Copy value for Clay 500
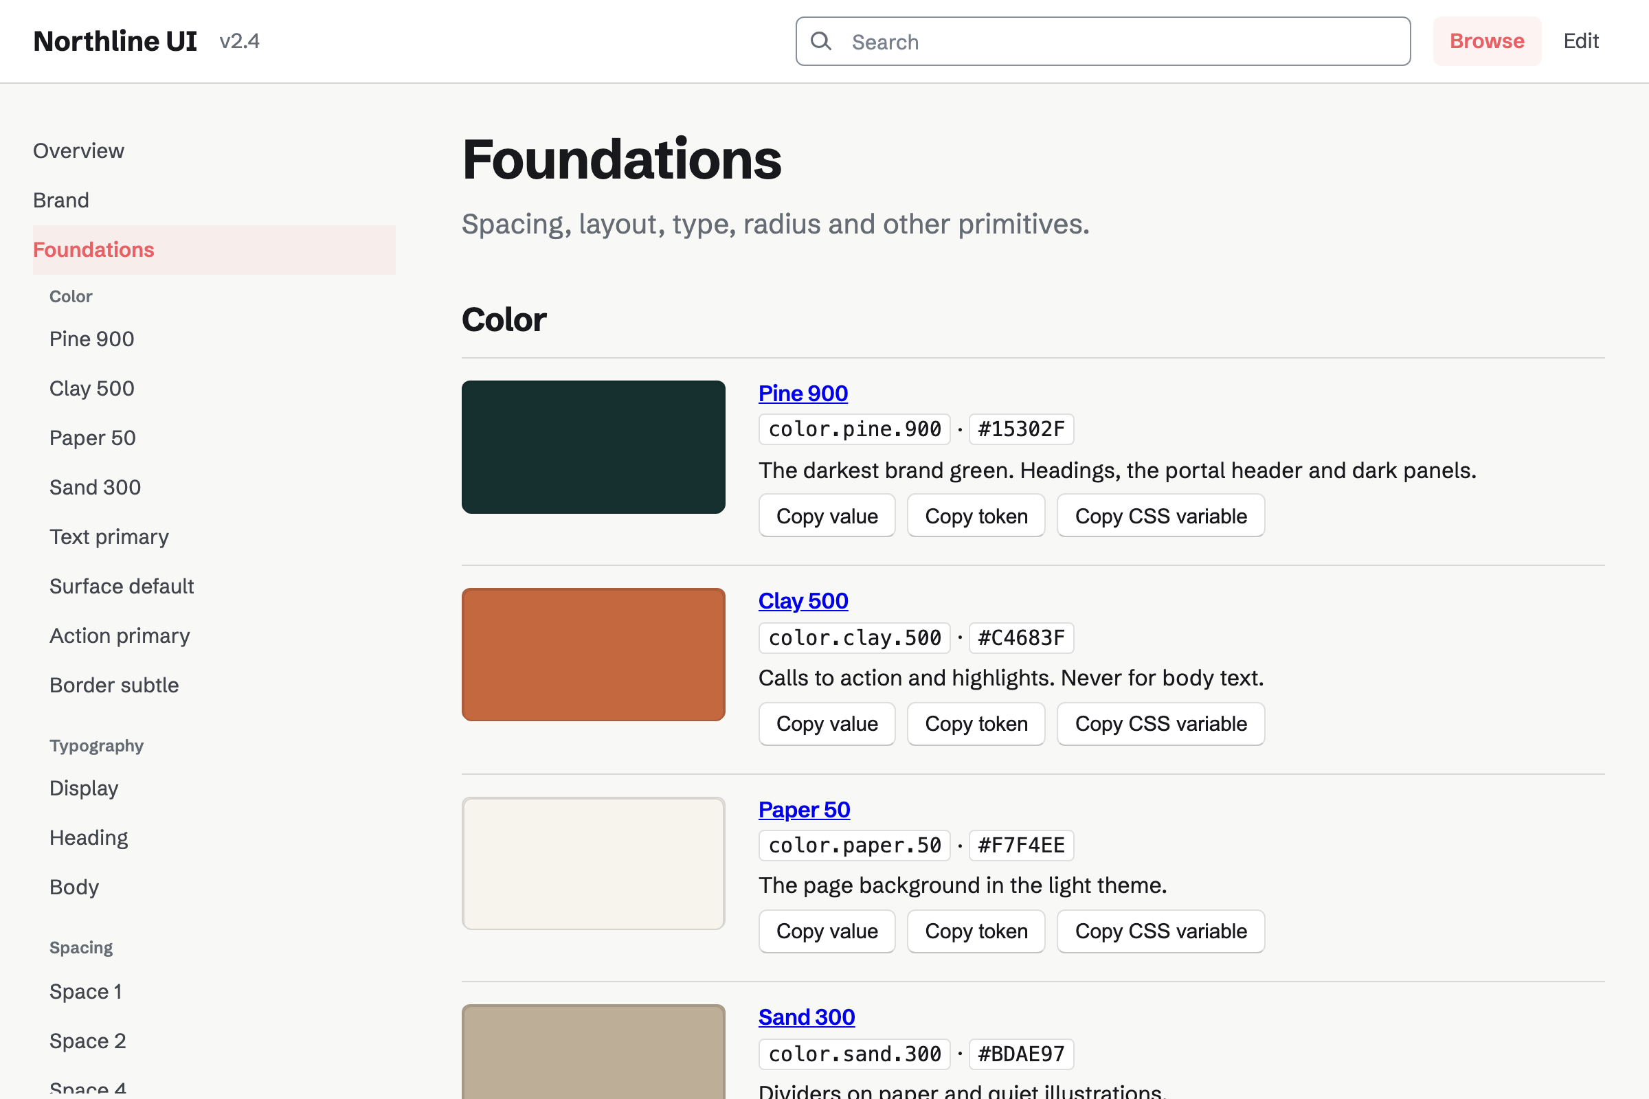The height and width of the screenshot is (1099, 1649). (827, 723)
